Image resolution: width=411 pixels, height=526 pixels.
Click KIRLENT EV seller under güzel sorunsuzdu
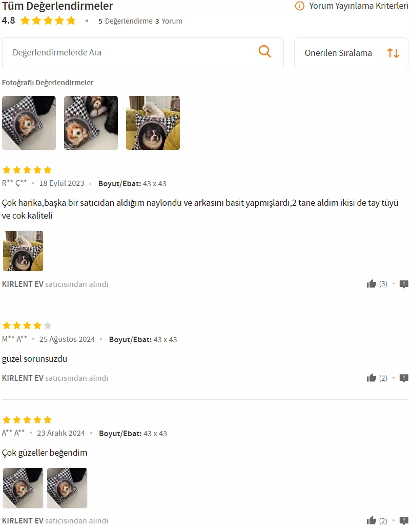click(23, 378)
